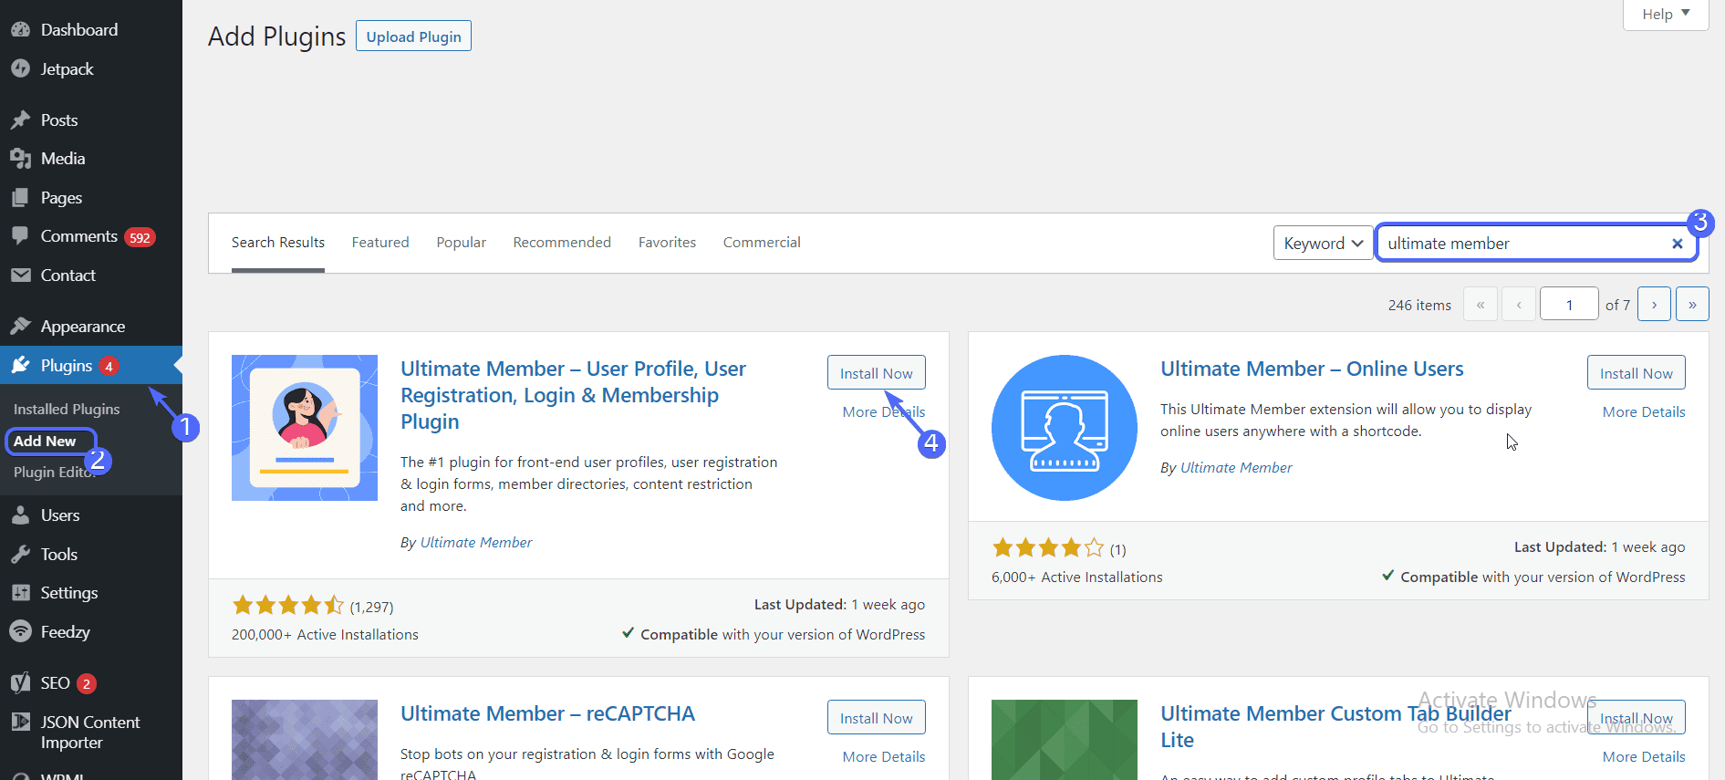Click the Pages icon in sidebar

point(20,198)
